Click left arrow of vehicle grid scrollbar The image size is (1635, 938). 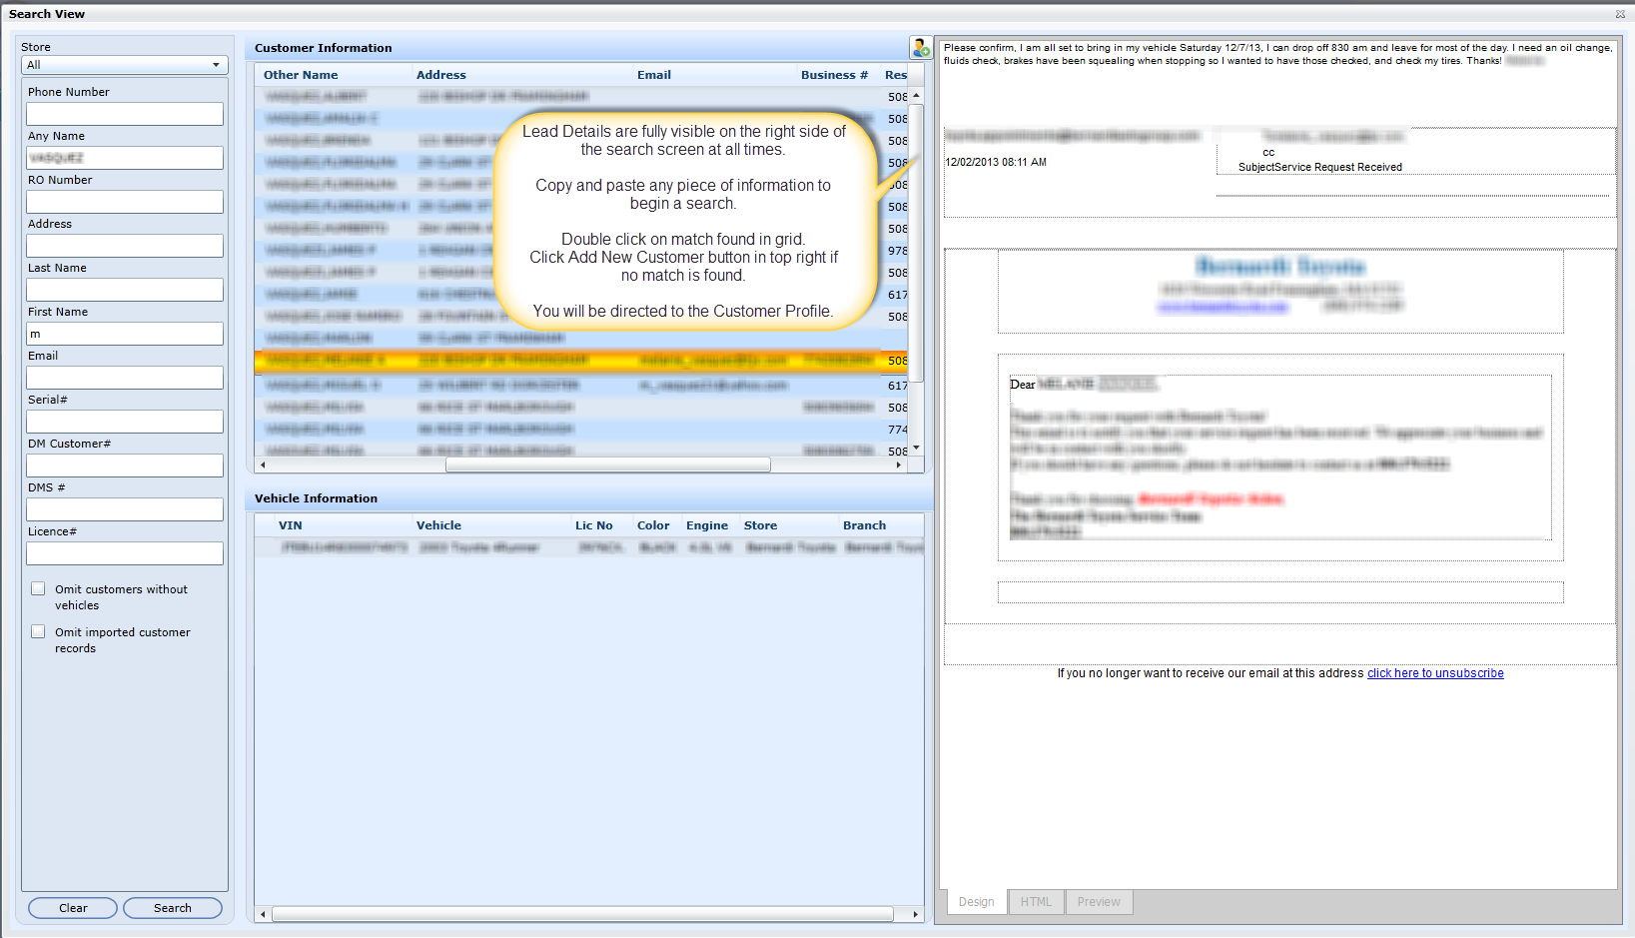tap(263, 914)
